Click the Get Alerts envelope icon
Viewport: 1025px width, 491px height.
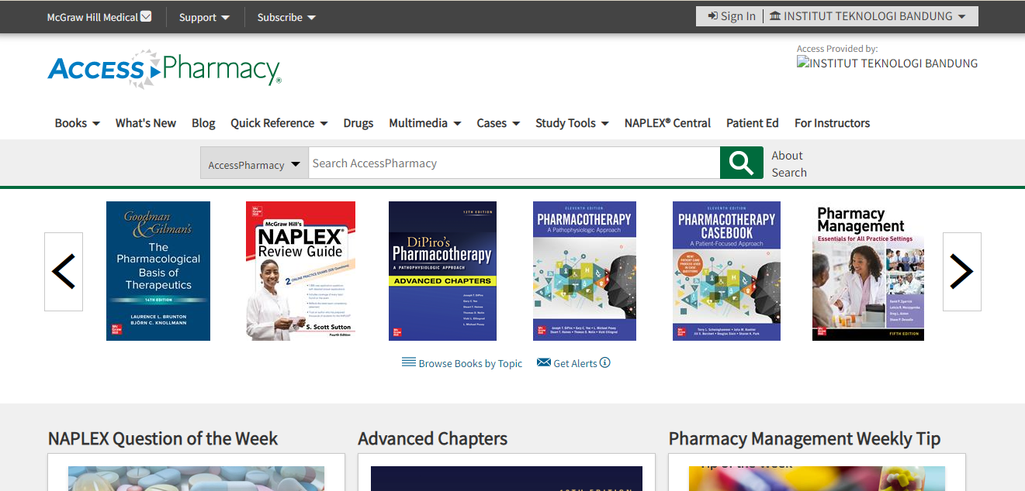coord(544,362)
